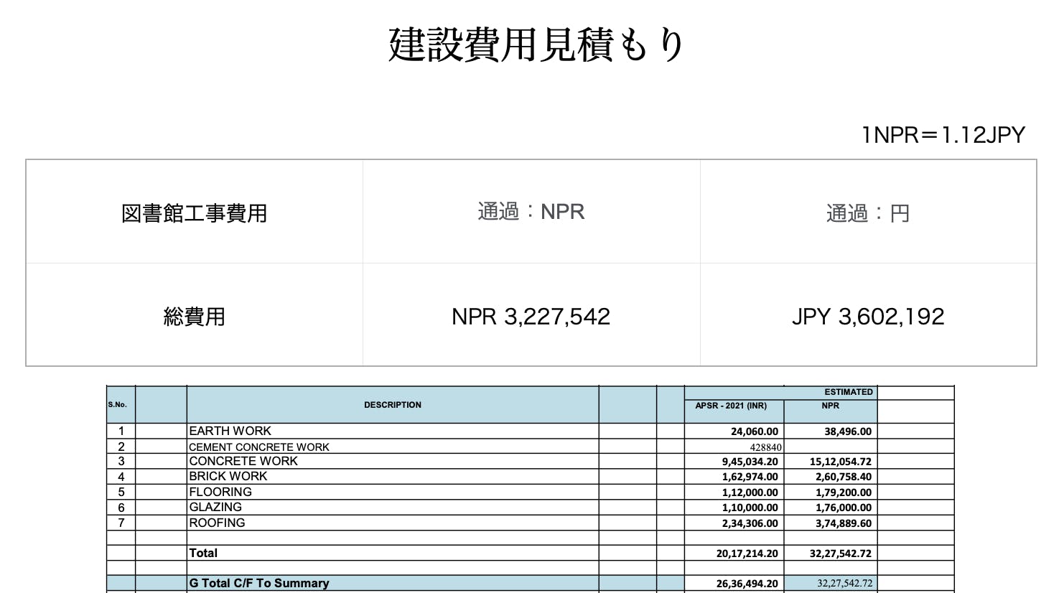Image resolution: width=1064 pixels, height=593 pixels.
Task: Select the S.No. column header
Action: pos(118,405)
